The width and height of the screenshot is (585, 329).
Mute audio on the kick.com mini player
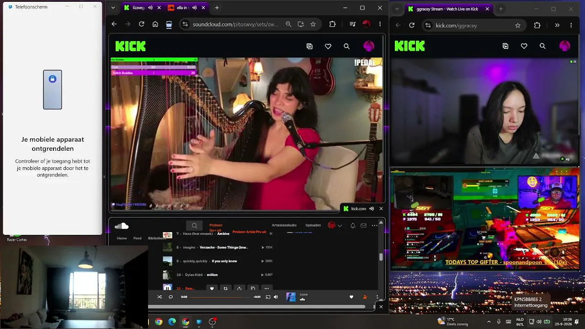pos(372,209)
